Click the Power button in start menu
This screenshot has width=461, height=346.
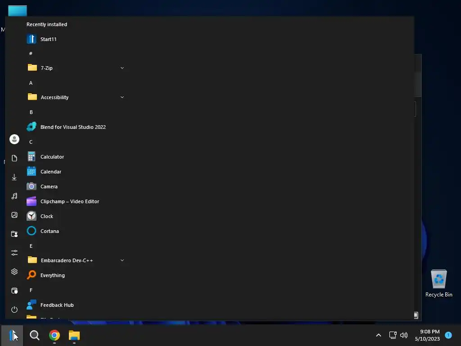(x=14, y=310)
